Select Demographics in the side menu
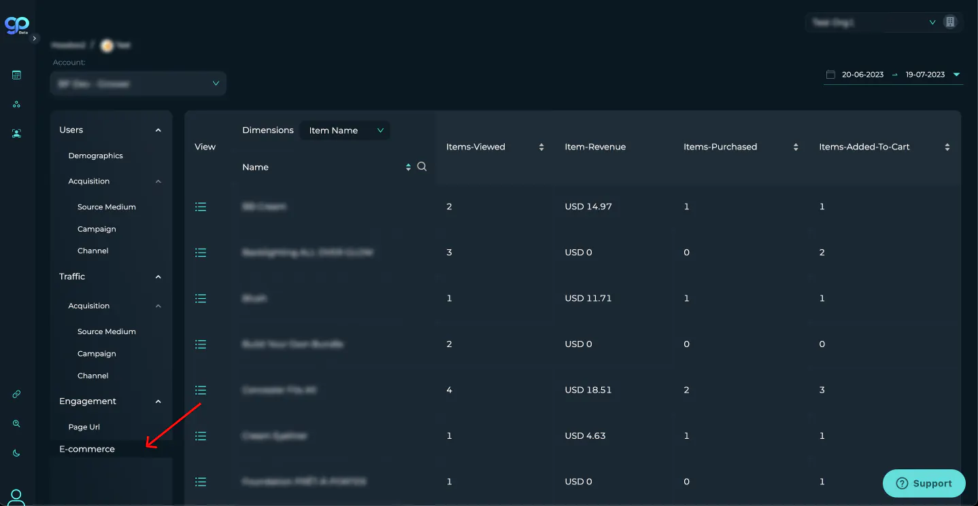978x506 pixels. (96, 156)
